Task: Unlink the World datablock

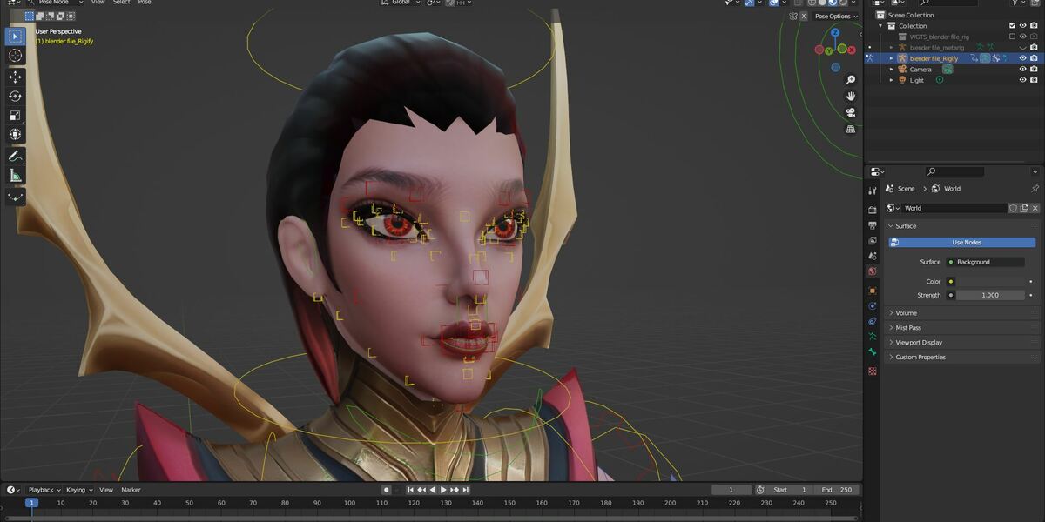Action: 1035,208
